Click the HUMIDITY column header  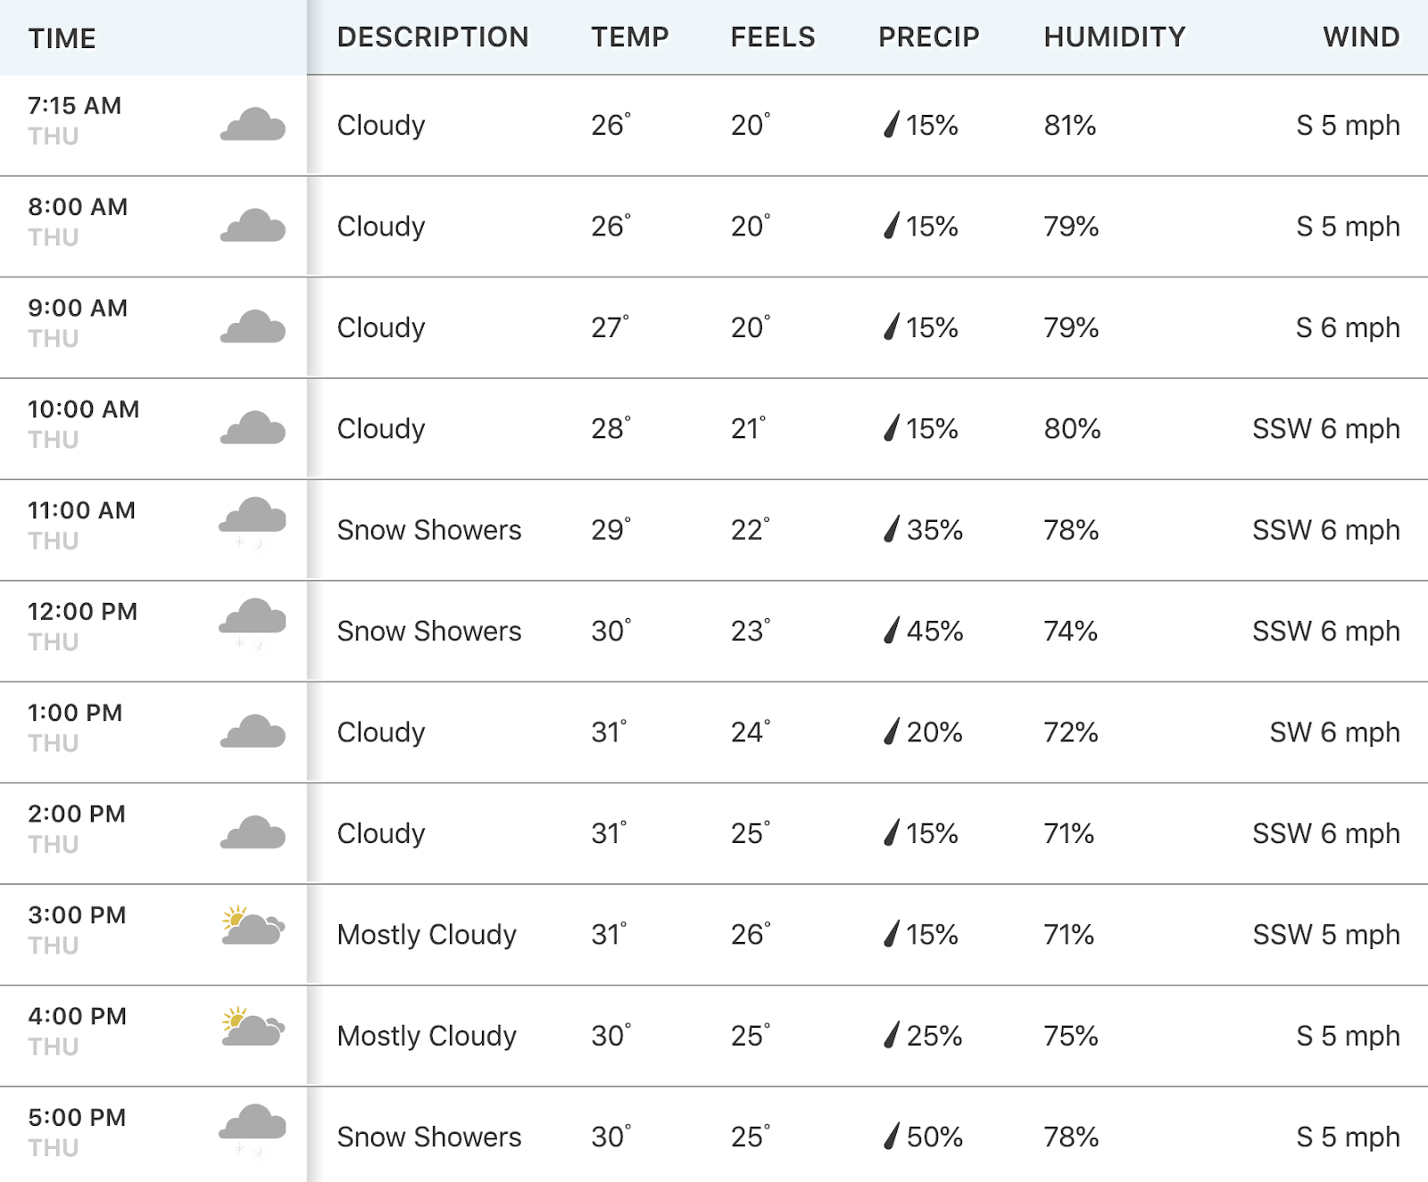pyautogui.click(x=1115, y=37)
